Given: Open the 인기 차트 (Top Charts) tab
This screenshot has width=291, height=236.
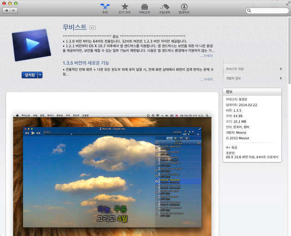Looking at the screenshot, I should coord(125,9).
